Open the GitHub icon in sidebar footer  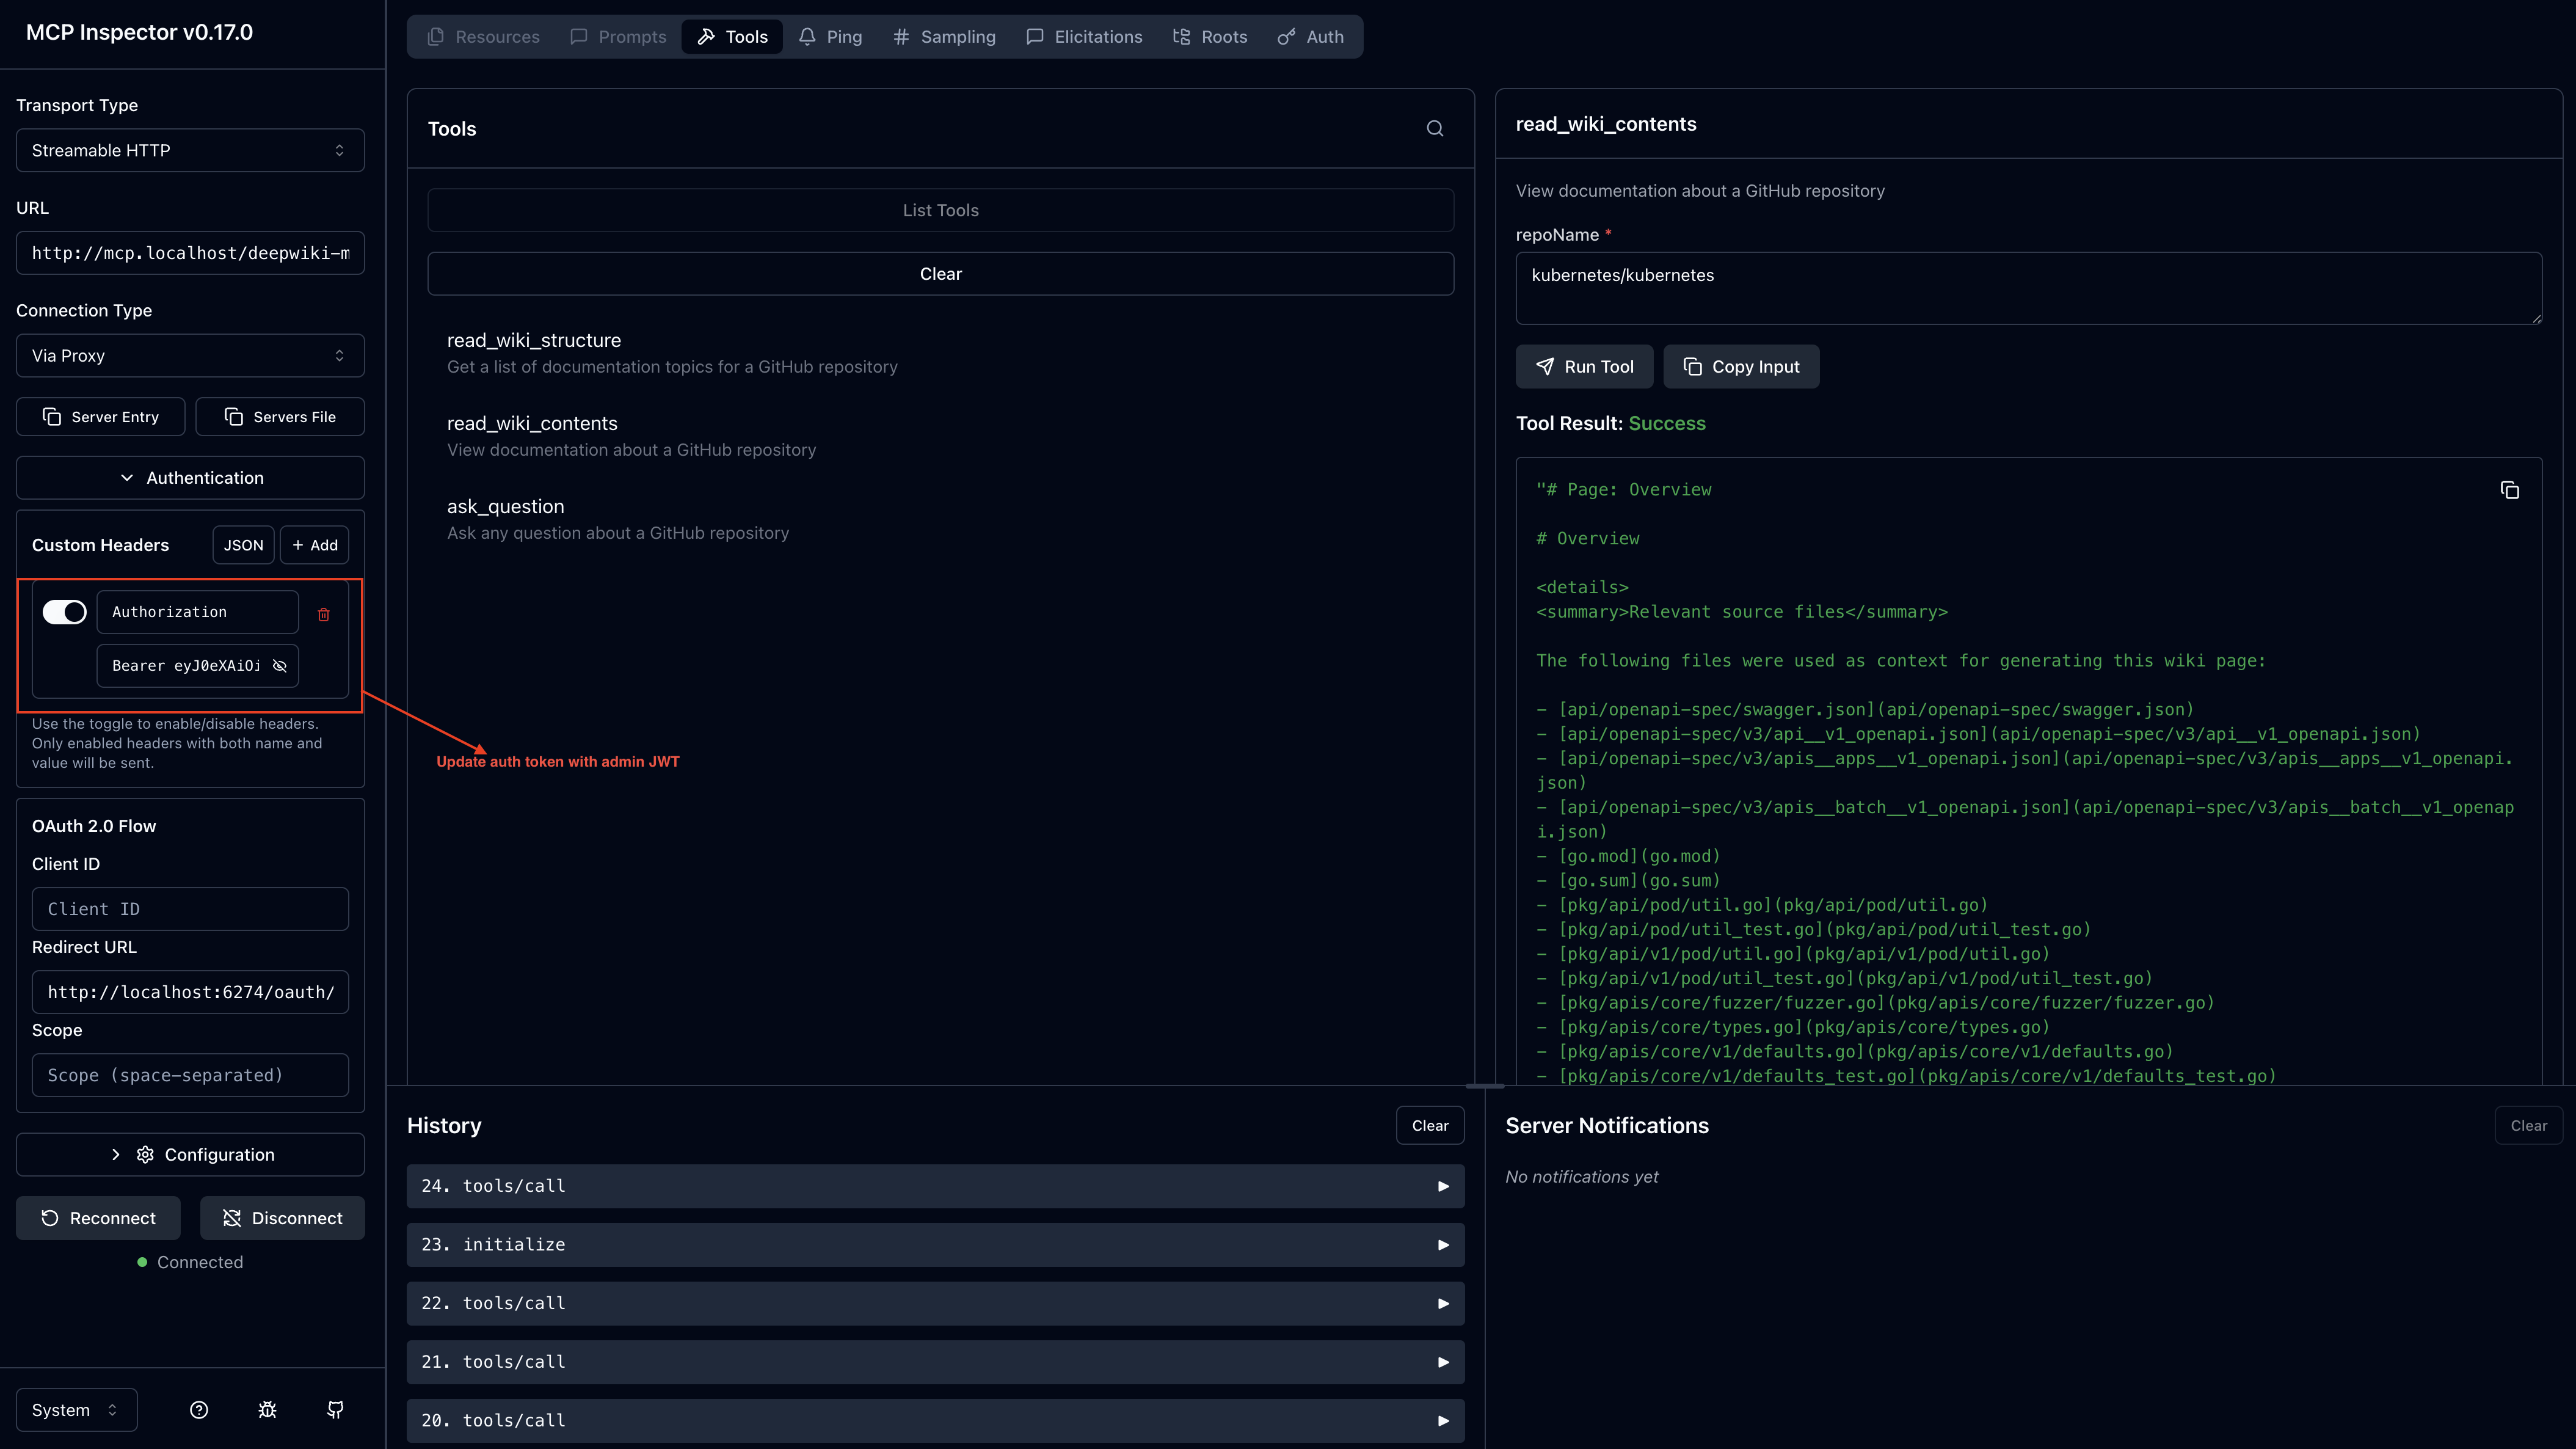[336, 1409]
